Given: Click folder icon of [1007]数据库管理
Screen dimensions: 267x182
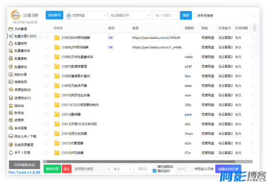Looking at the screenshot, I should pyautogui.click(x=57, y=67).
